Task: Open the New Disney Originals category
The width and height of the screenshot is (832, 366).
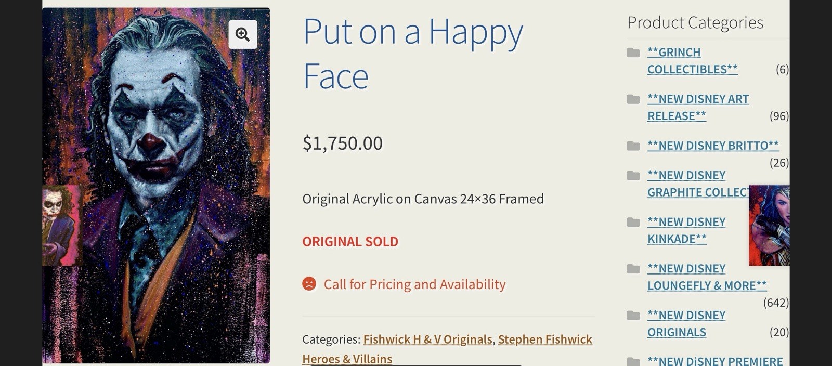Action: coord(686,324)
